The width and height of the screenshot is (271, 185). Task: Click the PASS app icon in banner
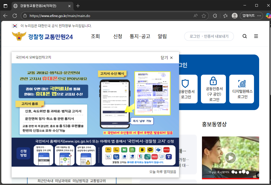[155, 157]
